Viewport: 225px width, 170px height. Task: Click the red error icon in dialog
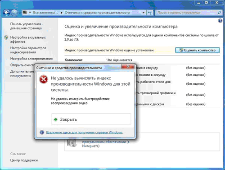[44, 79]
